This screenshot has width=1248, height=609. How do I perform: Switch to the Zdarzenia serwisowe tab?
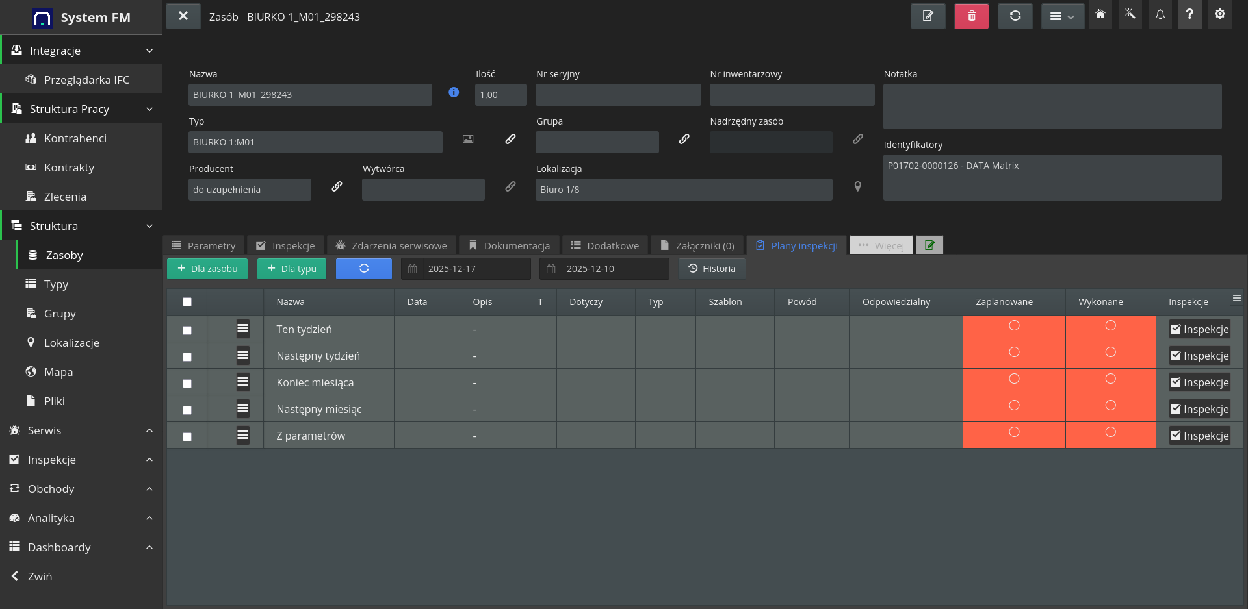pyautogui.click(x=391, y=245)
